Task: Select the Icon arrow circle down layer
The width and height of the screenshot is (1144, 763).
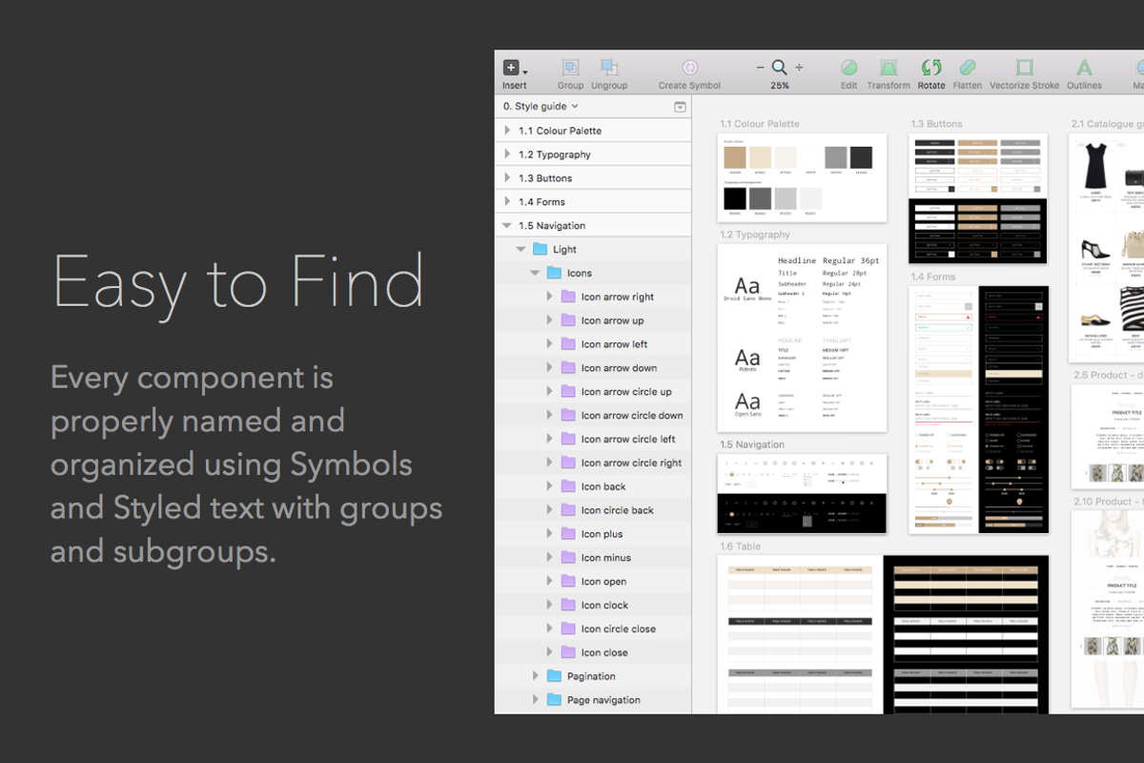Action: tap(593, 416)
